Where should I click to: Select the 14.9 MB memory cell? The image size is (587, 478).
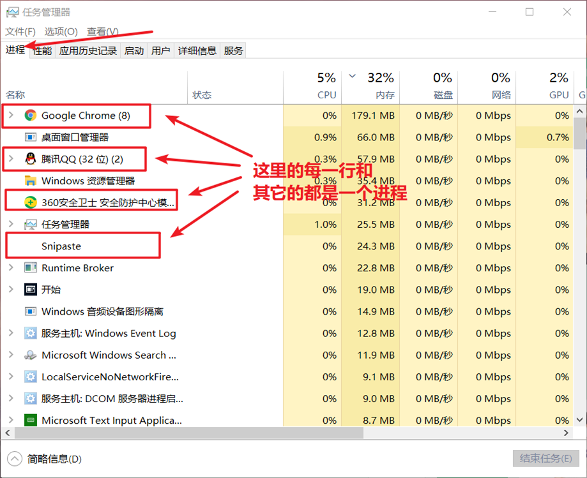[x=370, y=311]
